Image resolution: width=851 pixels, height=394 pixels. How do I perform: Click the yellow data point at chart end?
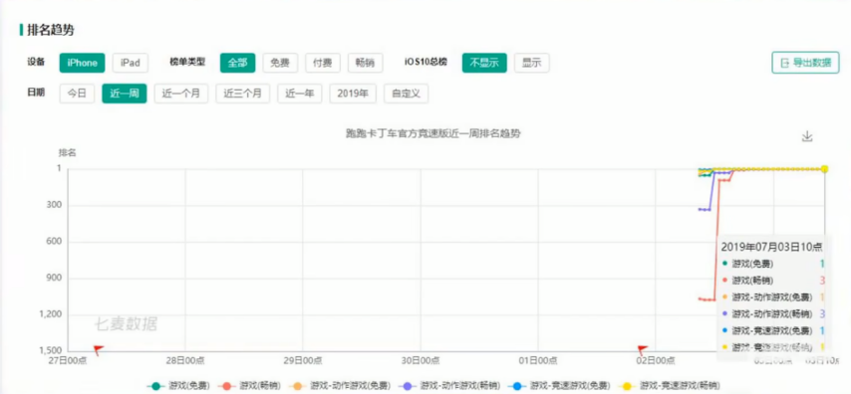824,169
